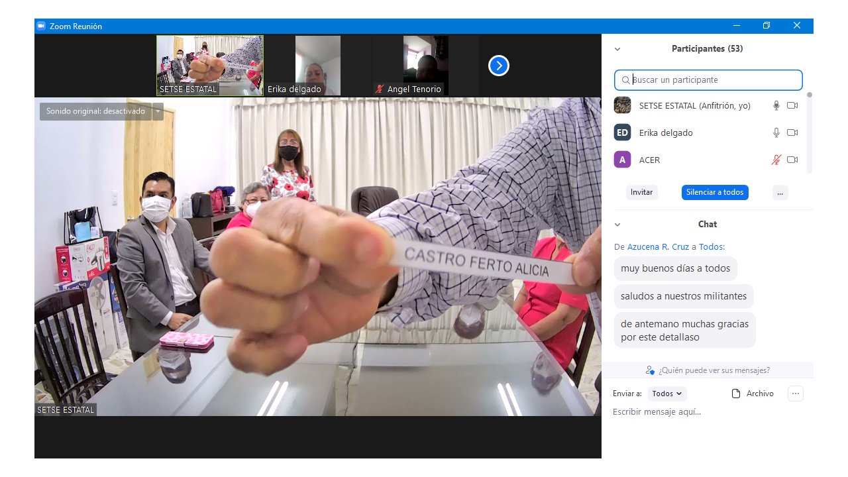
Task: Click the Zoom app icon in title bar
Action: pos(41,26)
